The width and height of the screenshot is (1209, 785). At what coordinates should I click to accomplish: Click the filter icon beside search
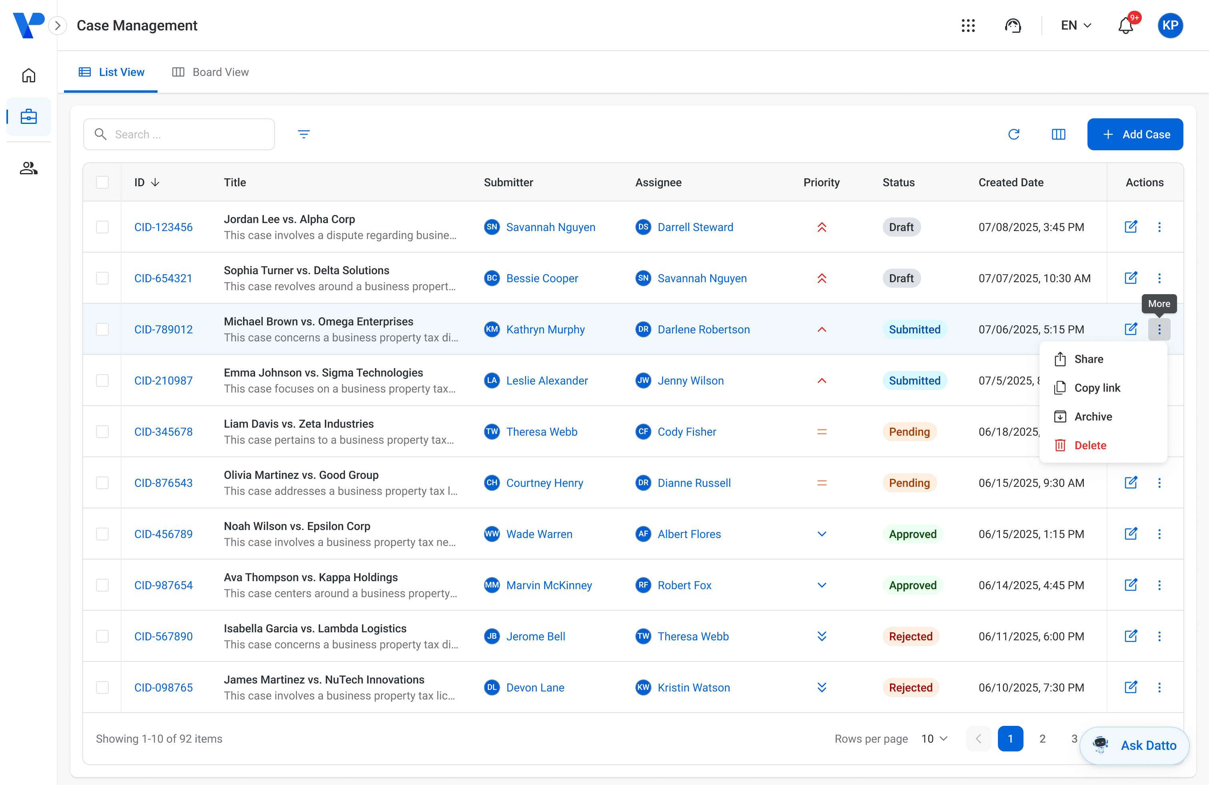tap(303, 134)
